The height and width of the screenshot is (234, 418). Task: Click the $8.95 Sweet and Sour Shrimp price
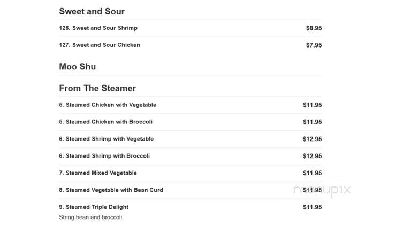pos(314,28)
